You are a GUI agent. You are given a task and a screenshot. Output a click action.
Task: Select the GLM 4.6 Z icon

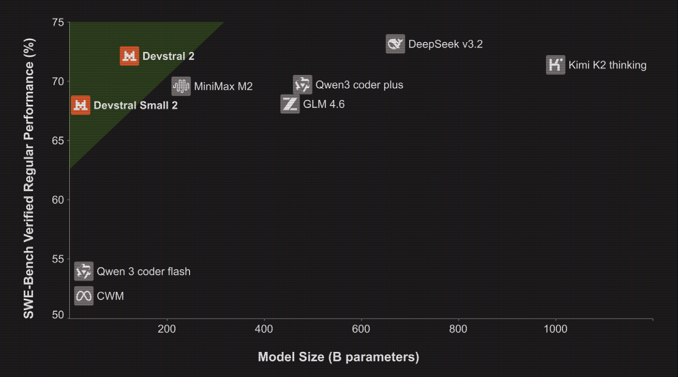pos(290,104)
